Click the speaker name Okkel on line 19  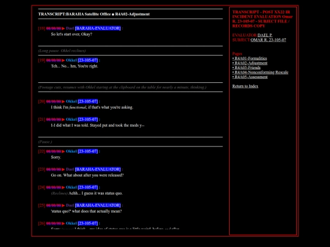click(71, 60)
